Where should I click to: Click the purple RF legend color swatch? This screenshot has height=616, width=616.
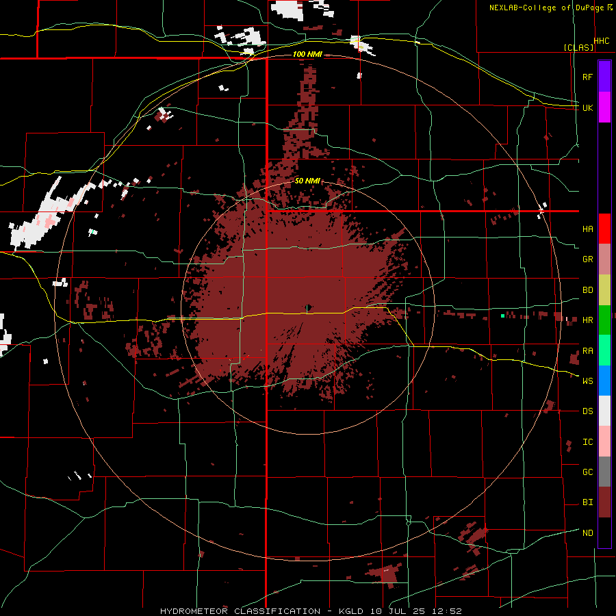point(604,77)
